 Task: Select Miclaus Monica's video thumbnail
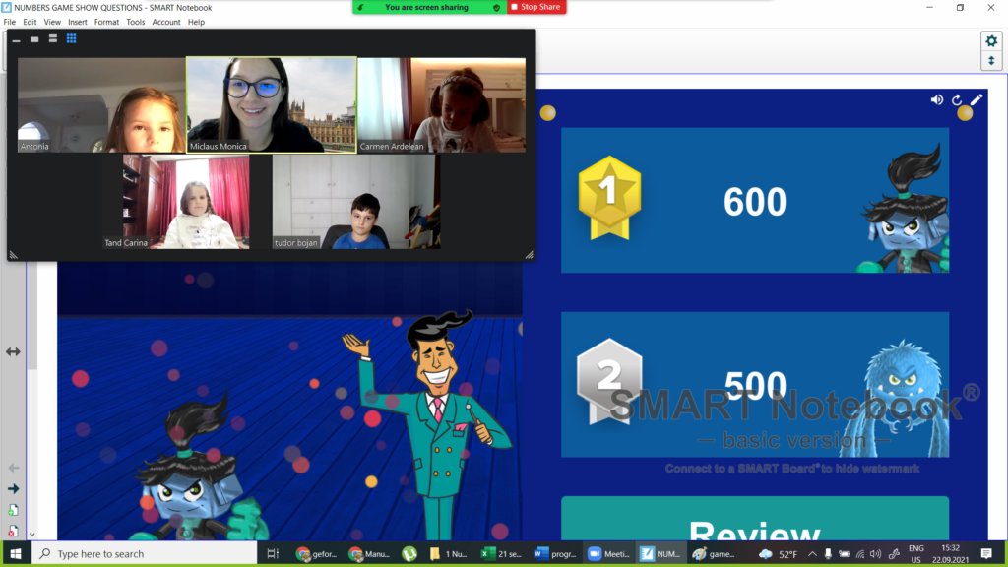point(272,104)
